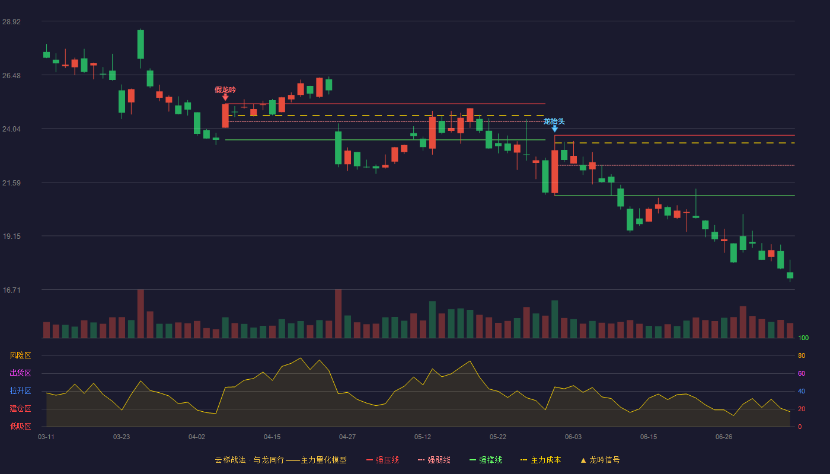Image resolution: width=830 pixels, height=474 pixels.
Task: Toggle the 强压线 legend entry
Action: pos(382,460)
